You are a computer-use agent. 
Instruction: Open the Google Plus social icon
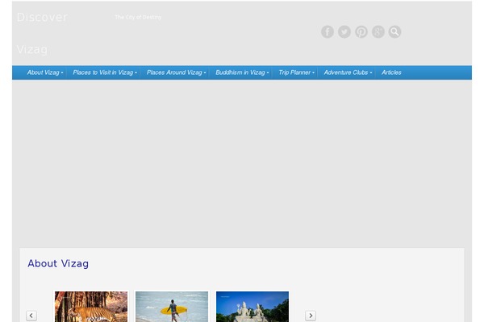378,31
